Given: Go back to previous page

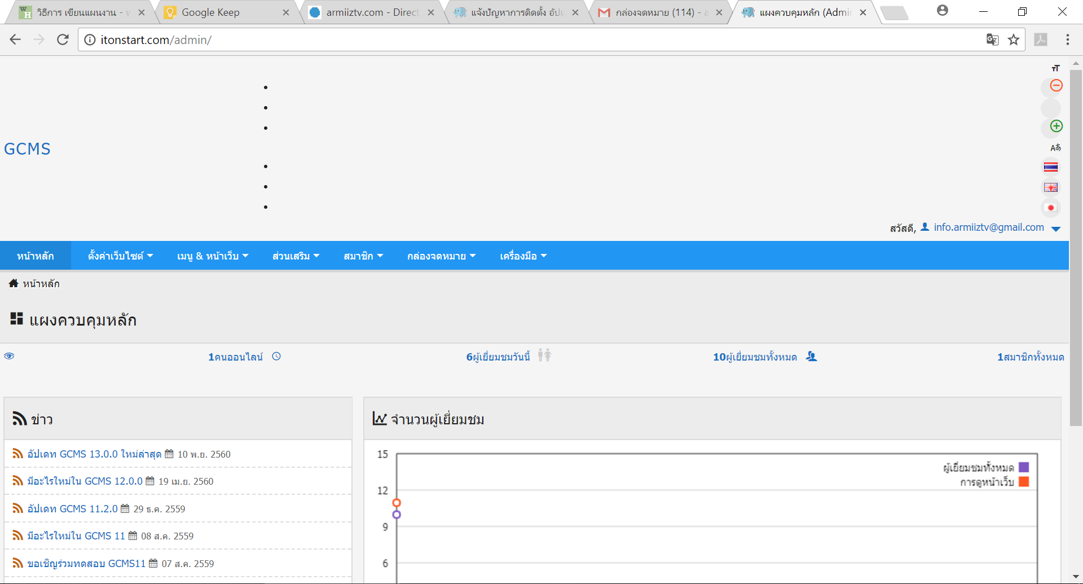Looking at the screenshot, I should coord(15,39).
